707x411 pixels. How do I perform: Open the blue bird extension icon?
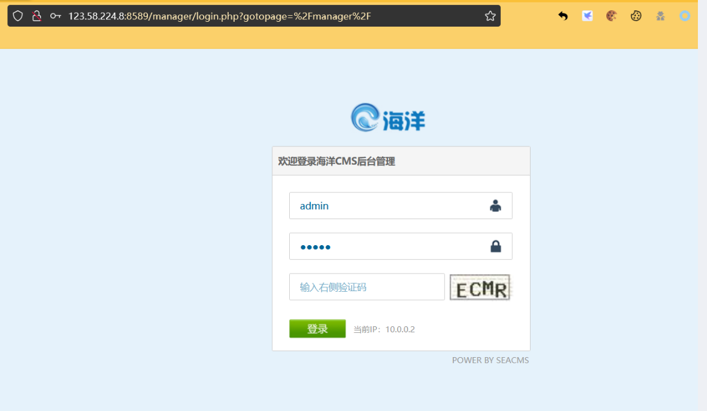[587, 16]
